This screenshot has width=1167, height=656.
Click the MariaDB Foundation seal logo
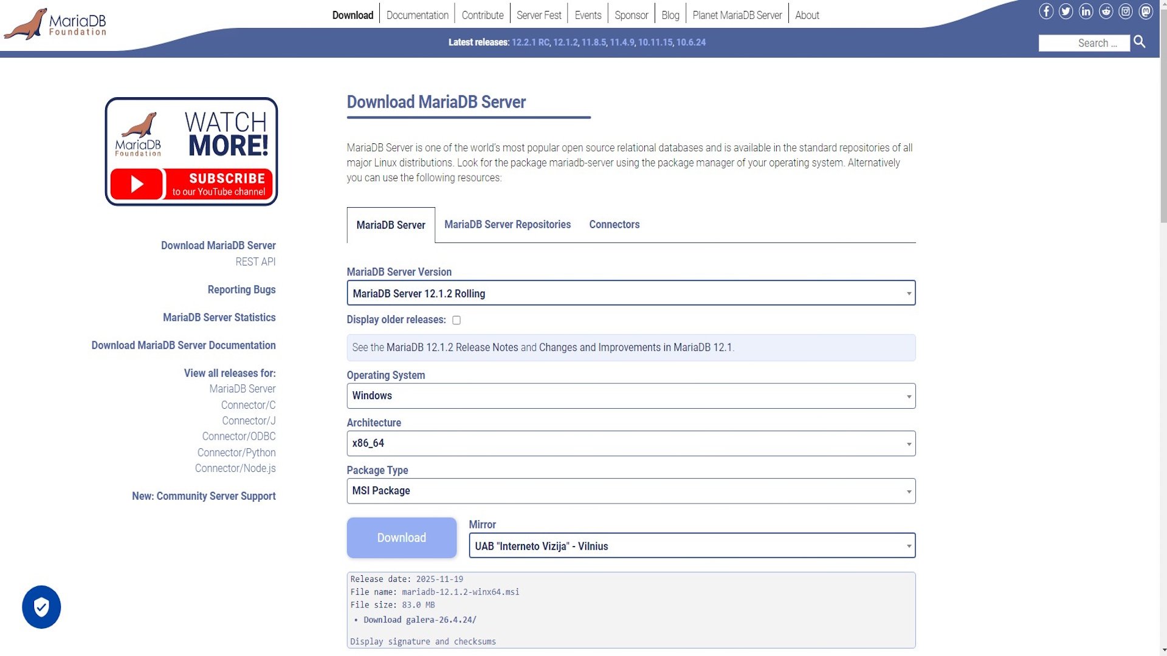pos(55,24)
